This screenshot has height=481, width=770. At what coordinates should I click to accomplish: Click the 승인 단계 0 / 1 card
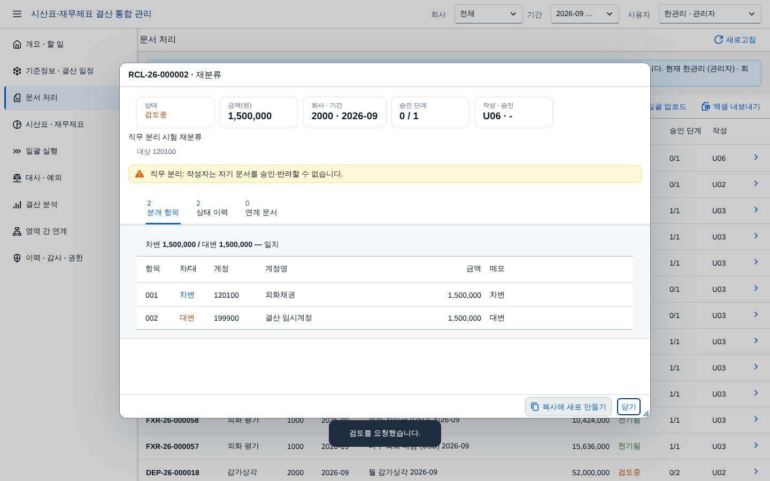[430, 112]
